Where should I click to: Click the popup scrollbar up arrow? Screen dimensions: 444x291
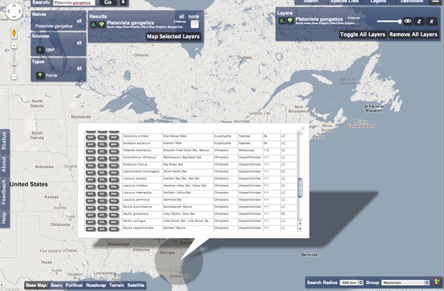[300, 224]
